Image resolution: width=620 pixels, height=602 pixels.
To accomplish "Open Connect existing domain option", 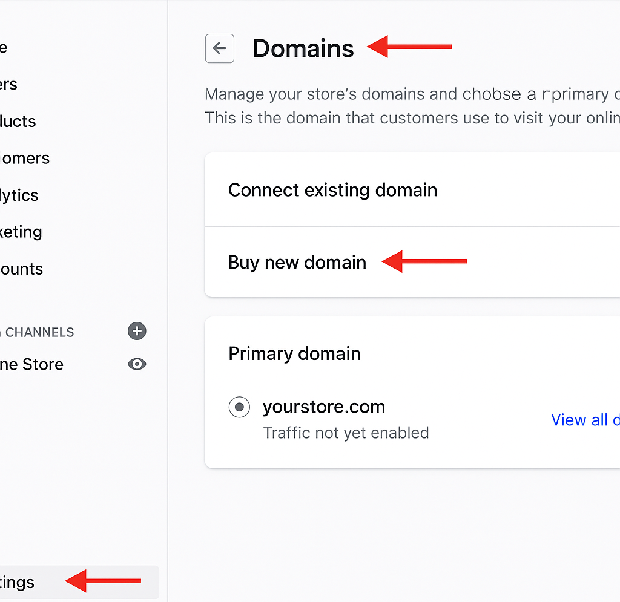I will coord(332,190).
